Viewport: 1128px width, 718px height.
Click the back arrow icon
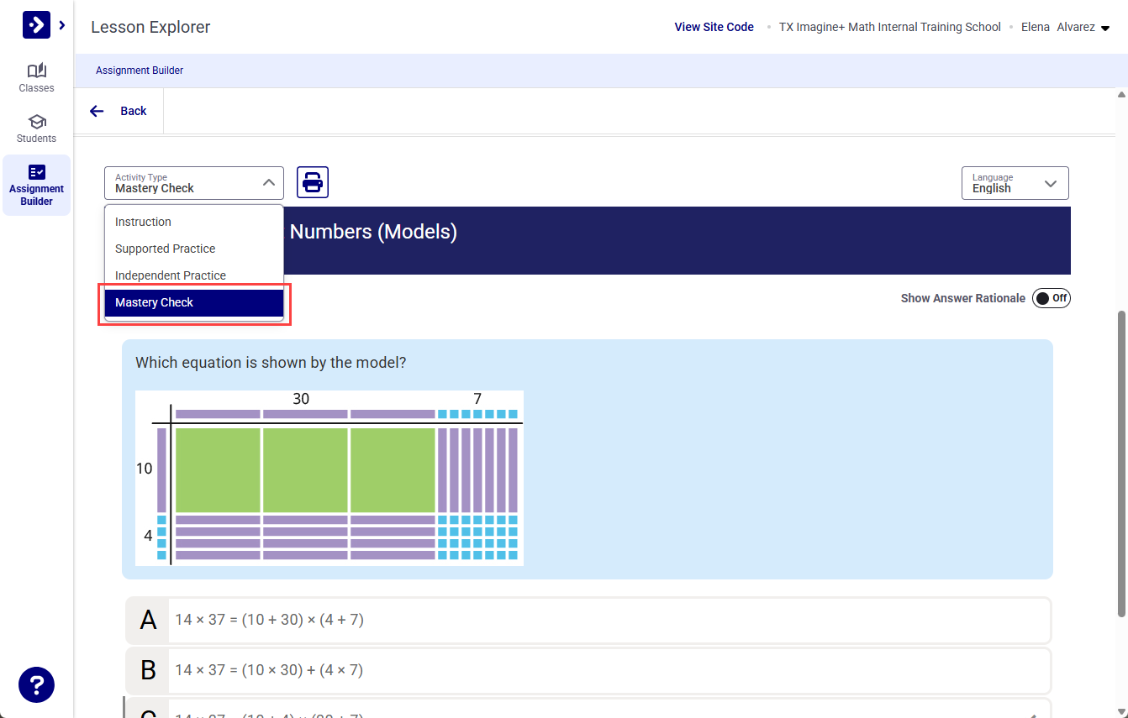click(97, 110)
